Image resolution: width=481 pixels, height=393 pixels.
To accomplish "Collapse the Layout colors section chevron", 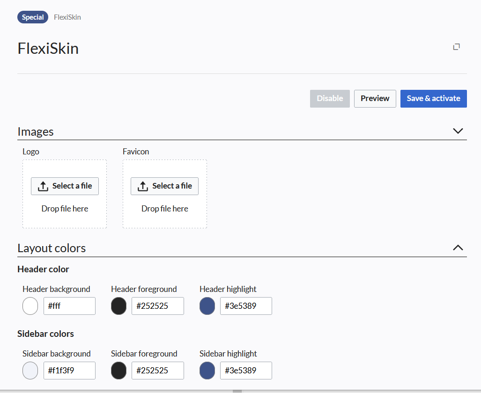I will (458, 248).
